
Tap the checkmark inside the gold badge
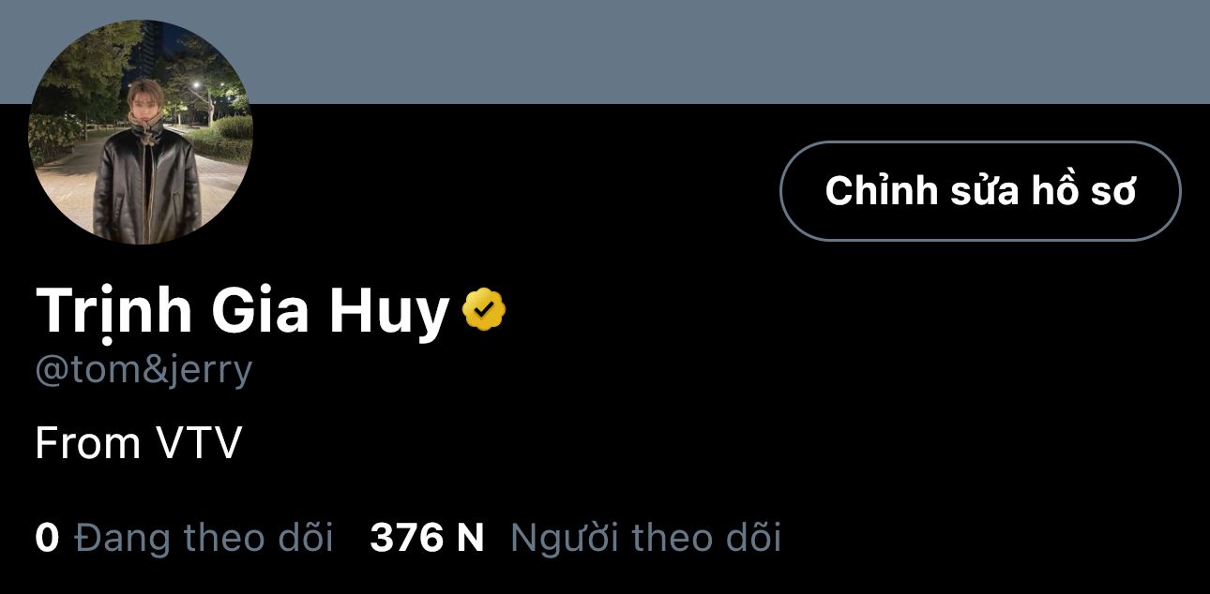coord(484,310)
